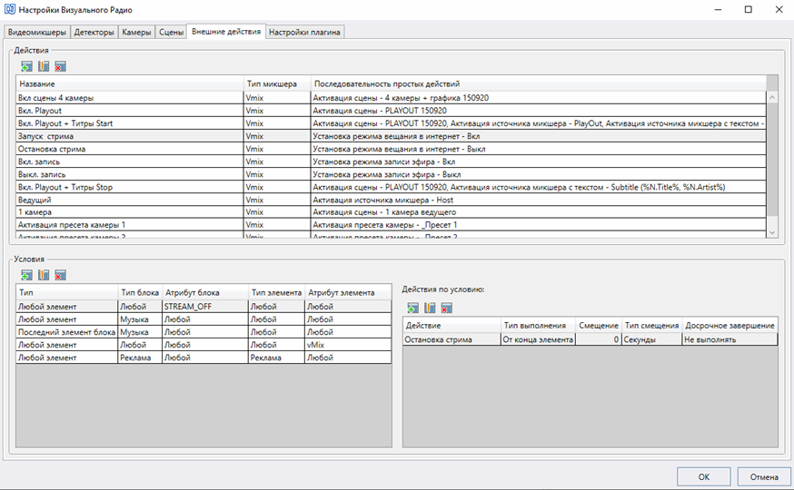This screenshot has width=794, height=490.
Task: Click the Смещение value 0 cell
Action: point(598,339)
